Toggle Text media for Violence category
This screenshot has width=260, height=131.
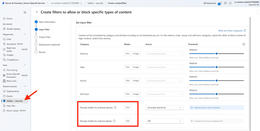pos(127,54)
